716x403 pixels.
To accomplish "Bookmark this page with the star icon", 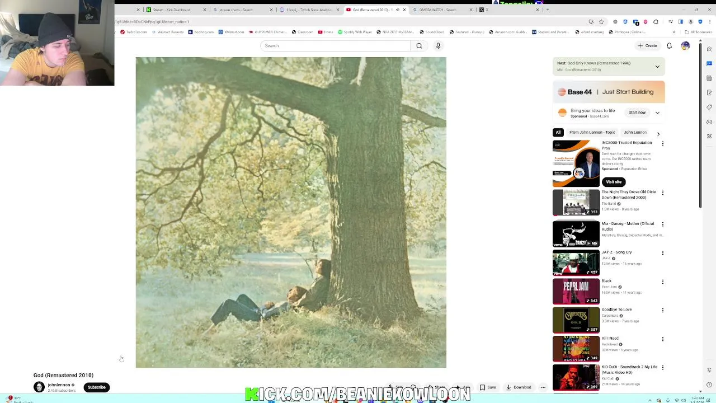I will click(601, 22).
